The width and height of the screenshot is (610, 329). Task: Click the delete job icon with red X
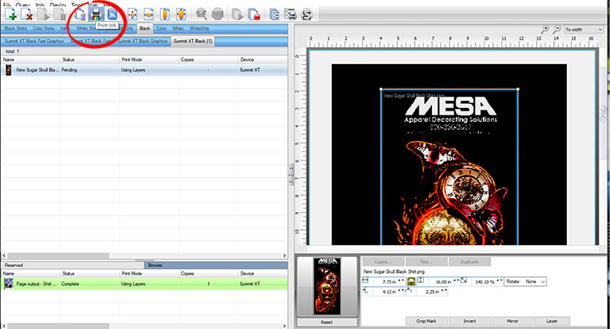coord(28,14)
